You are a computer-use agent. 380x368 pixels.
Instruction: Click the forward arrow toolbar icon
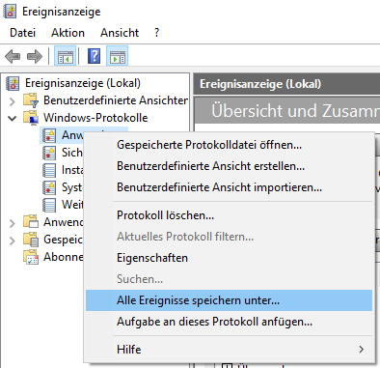point(35,56)
